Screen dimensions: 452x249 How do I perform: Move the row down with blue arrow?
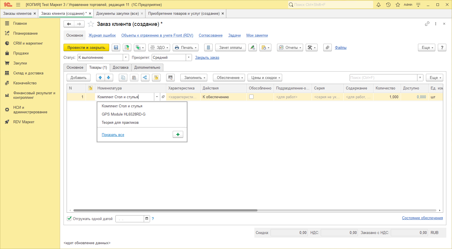108,78
